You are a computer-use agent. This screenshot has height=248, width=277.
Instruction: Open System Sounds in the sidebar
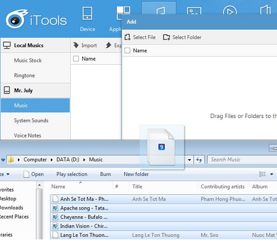(31, 121)
